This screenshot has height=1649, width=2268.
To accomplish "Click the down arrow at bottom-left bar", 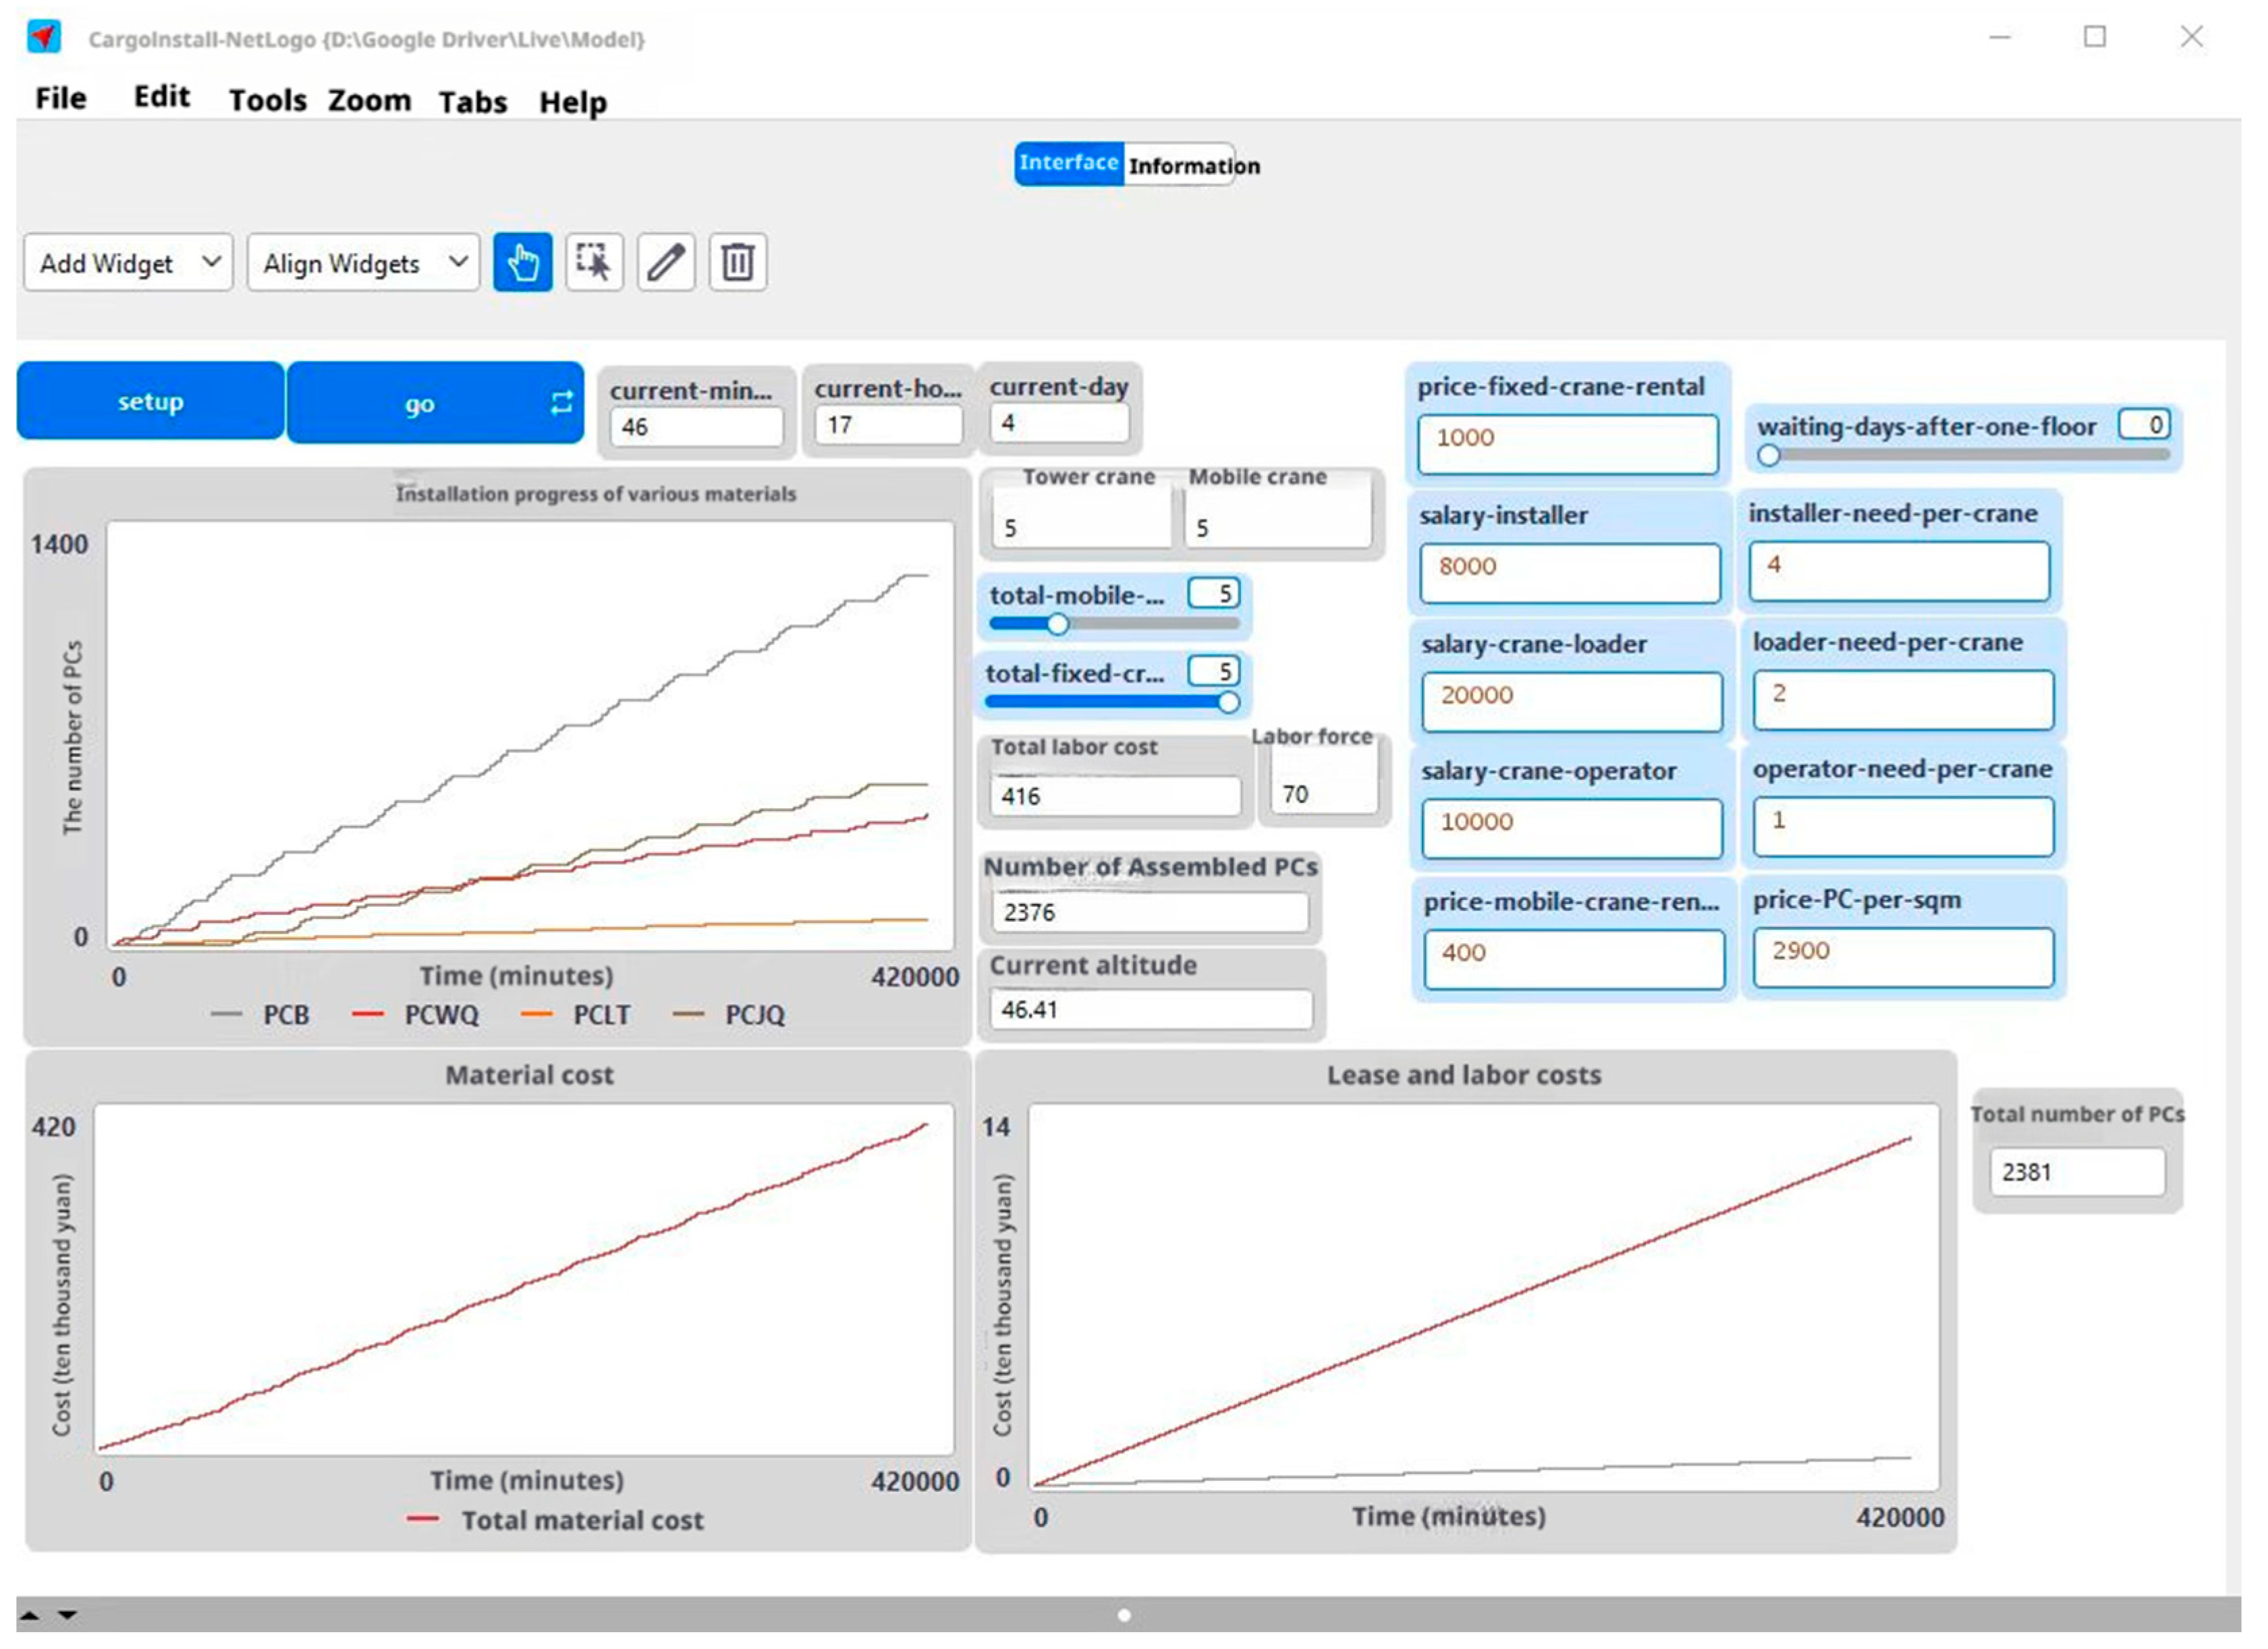I will (67, 1615).
